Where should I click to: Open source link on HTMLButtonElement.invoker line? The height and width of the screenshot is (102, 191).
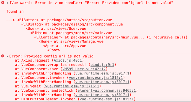(x=107, y=99)
